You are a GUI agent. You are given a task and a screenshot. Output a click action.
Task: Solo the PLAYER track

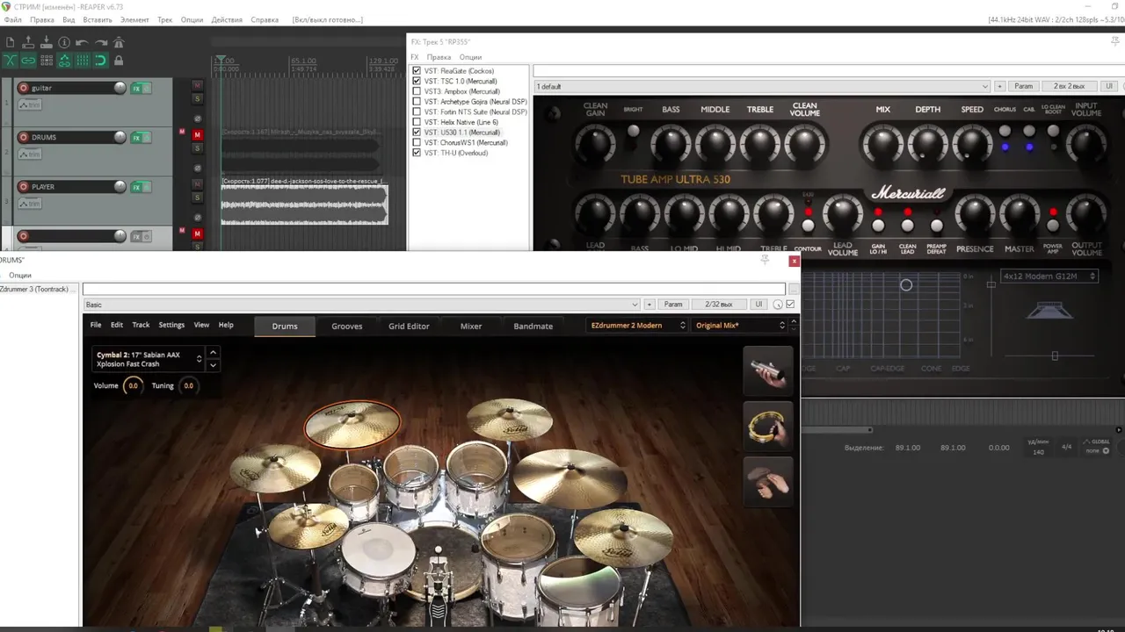click(x=197, y=197)
